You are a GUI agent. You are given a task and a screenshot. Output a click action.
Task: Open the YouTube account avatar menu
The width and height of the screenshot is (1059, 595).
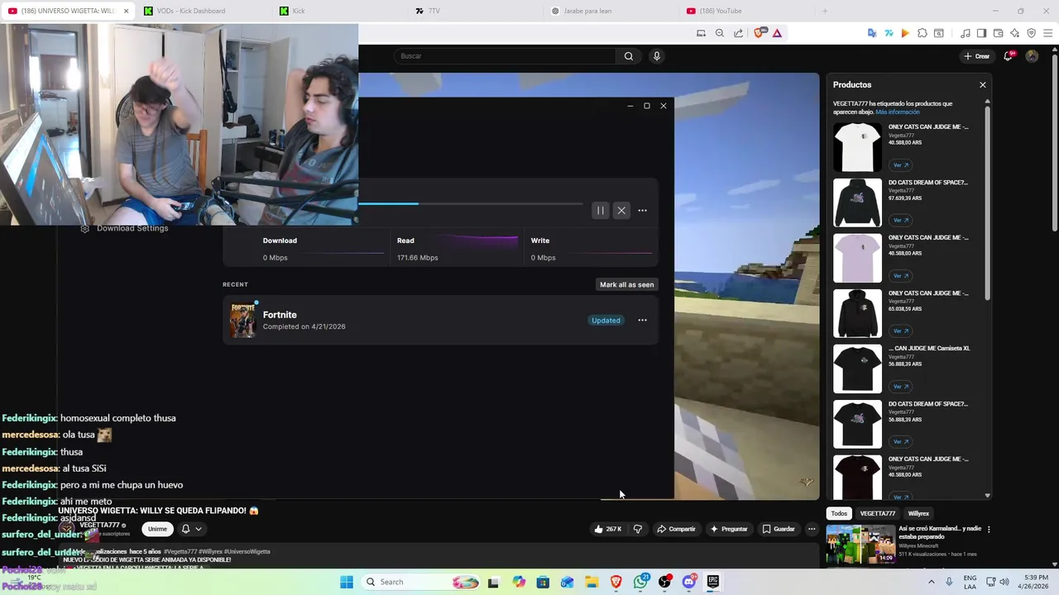pos(1032,56)
